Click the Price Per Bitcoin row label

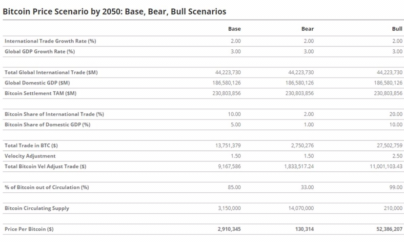[29, 229]
